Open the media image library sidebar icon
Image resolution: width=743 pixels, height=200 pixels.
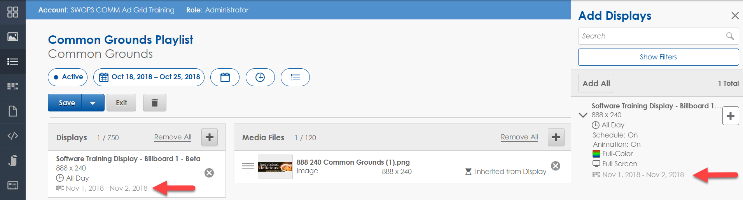click(13, 37)
